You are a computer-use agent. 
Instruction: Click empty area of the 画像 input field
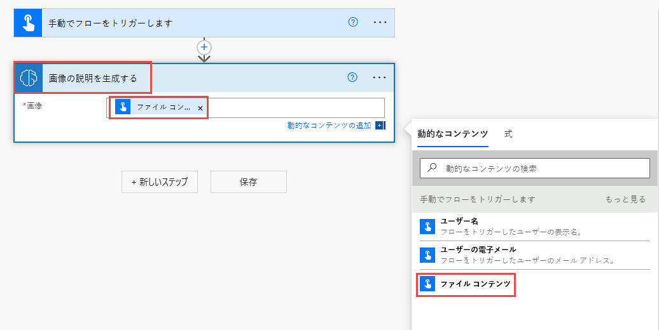coord(295,108)
